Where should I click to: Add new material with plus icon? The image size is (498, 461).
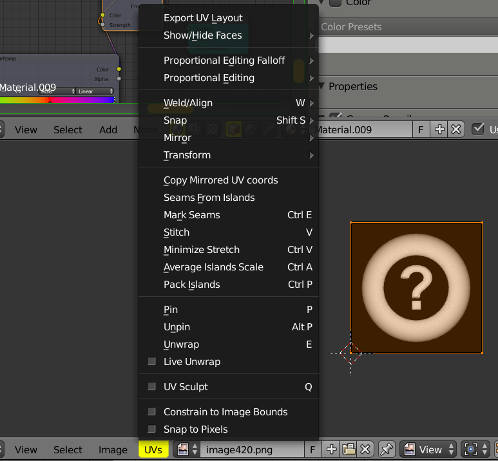pos(439,129)
